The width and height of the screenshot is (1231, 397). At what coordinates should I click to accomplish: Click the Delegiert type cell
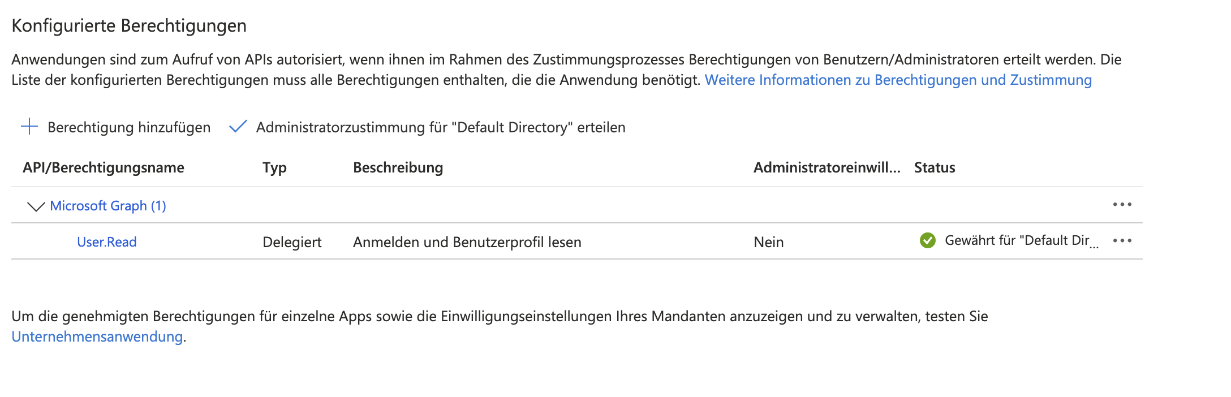coord(292,242)
